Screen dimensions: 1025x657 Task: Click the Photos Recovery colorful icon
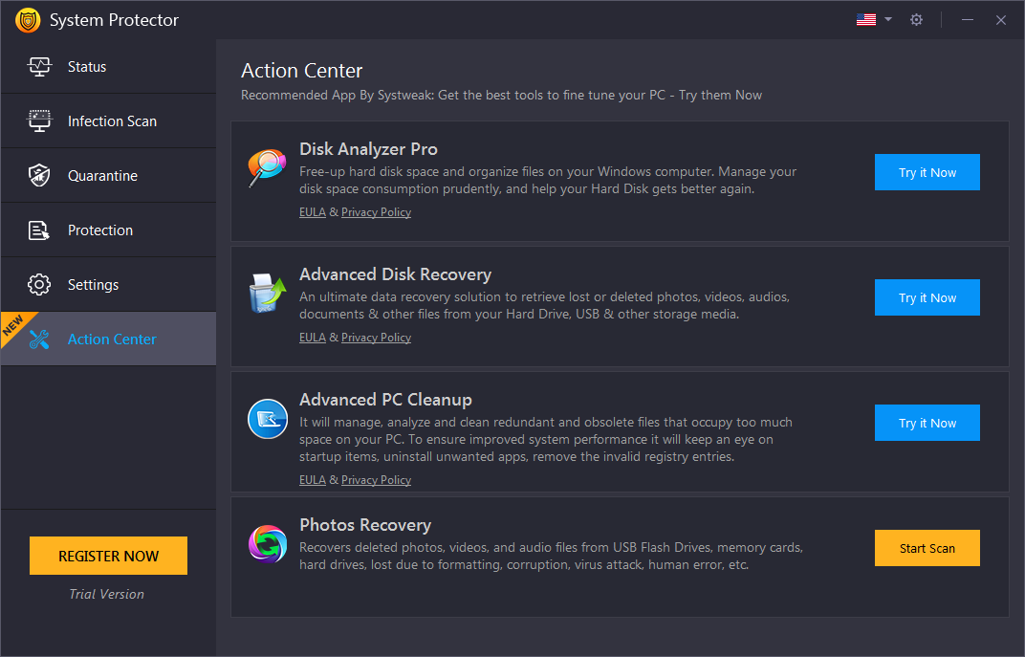pos(267,544)
